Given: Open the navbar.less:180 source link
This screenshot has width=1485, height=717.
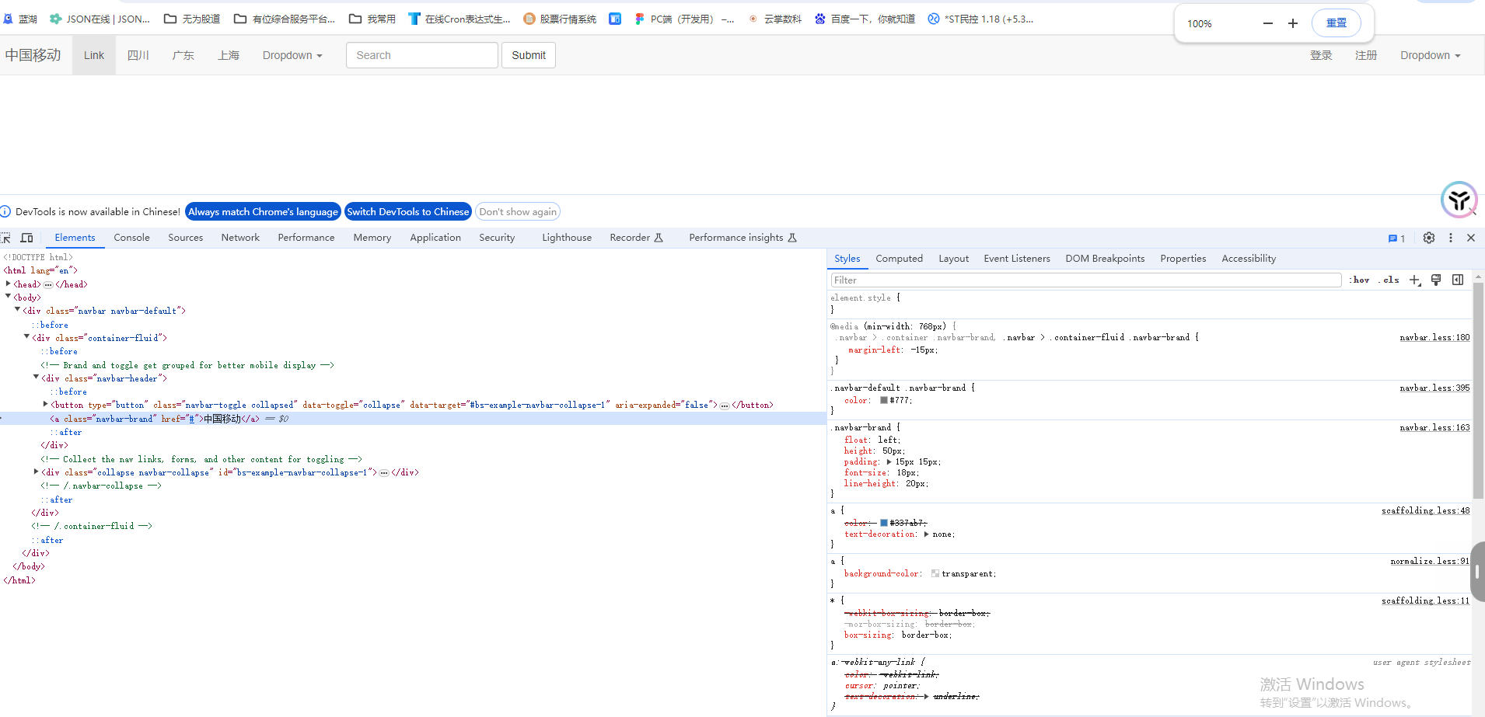Looking at the screenshot, I should (x=1434, y=338).
